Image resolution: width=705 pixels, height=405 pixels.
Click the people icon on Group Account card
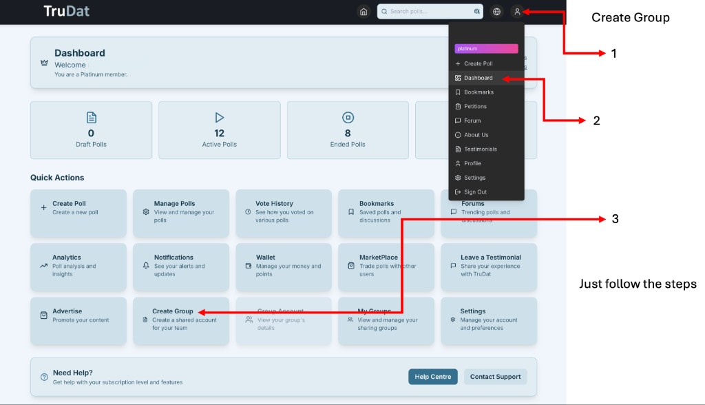[249, 320]
